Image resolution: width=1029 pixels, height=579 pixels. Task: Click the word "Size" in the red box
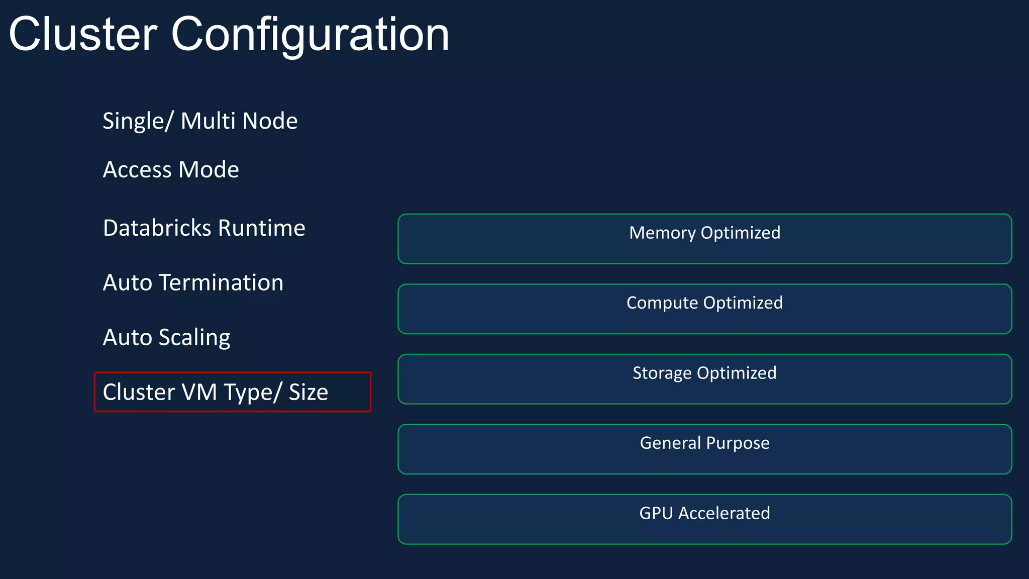pos(308,392)
